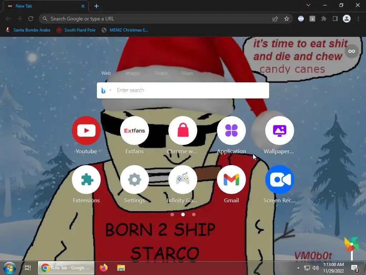The image size is (366, 275).
Task: Select the New Tab - Google Chrome taskbar button
Action: click(66, 268)
